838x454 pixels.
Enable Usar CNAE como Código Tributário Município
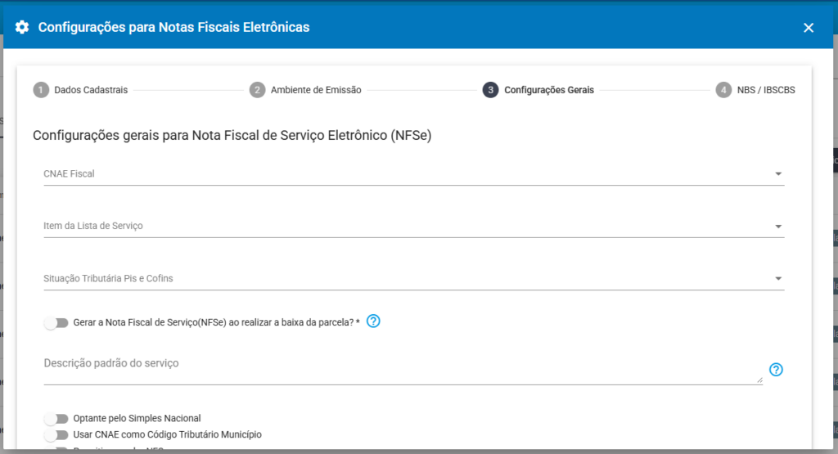pyautogui.click(x=56, y=434)
